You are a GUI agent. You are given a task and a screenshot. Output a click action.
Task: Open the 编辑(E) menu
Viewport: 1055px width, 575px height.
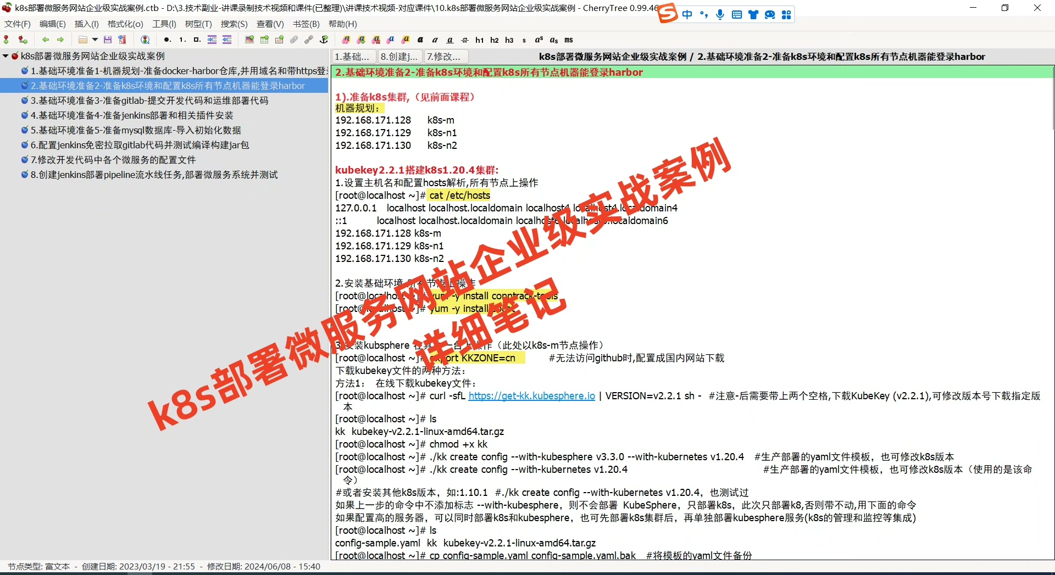click(x=53, y=24)
